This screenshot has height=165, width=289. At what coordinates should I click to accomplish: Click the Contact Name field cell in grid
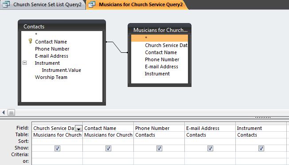click(x=108, y=128)
